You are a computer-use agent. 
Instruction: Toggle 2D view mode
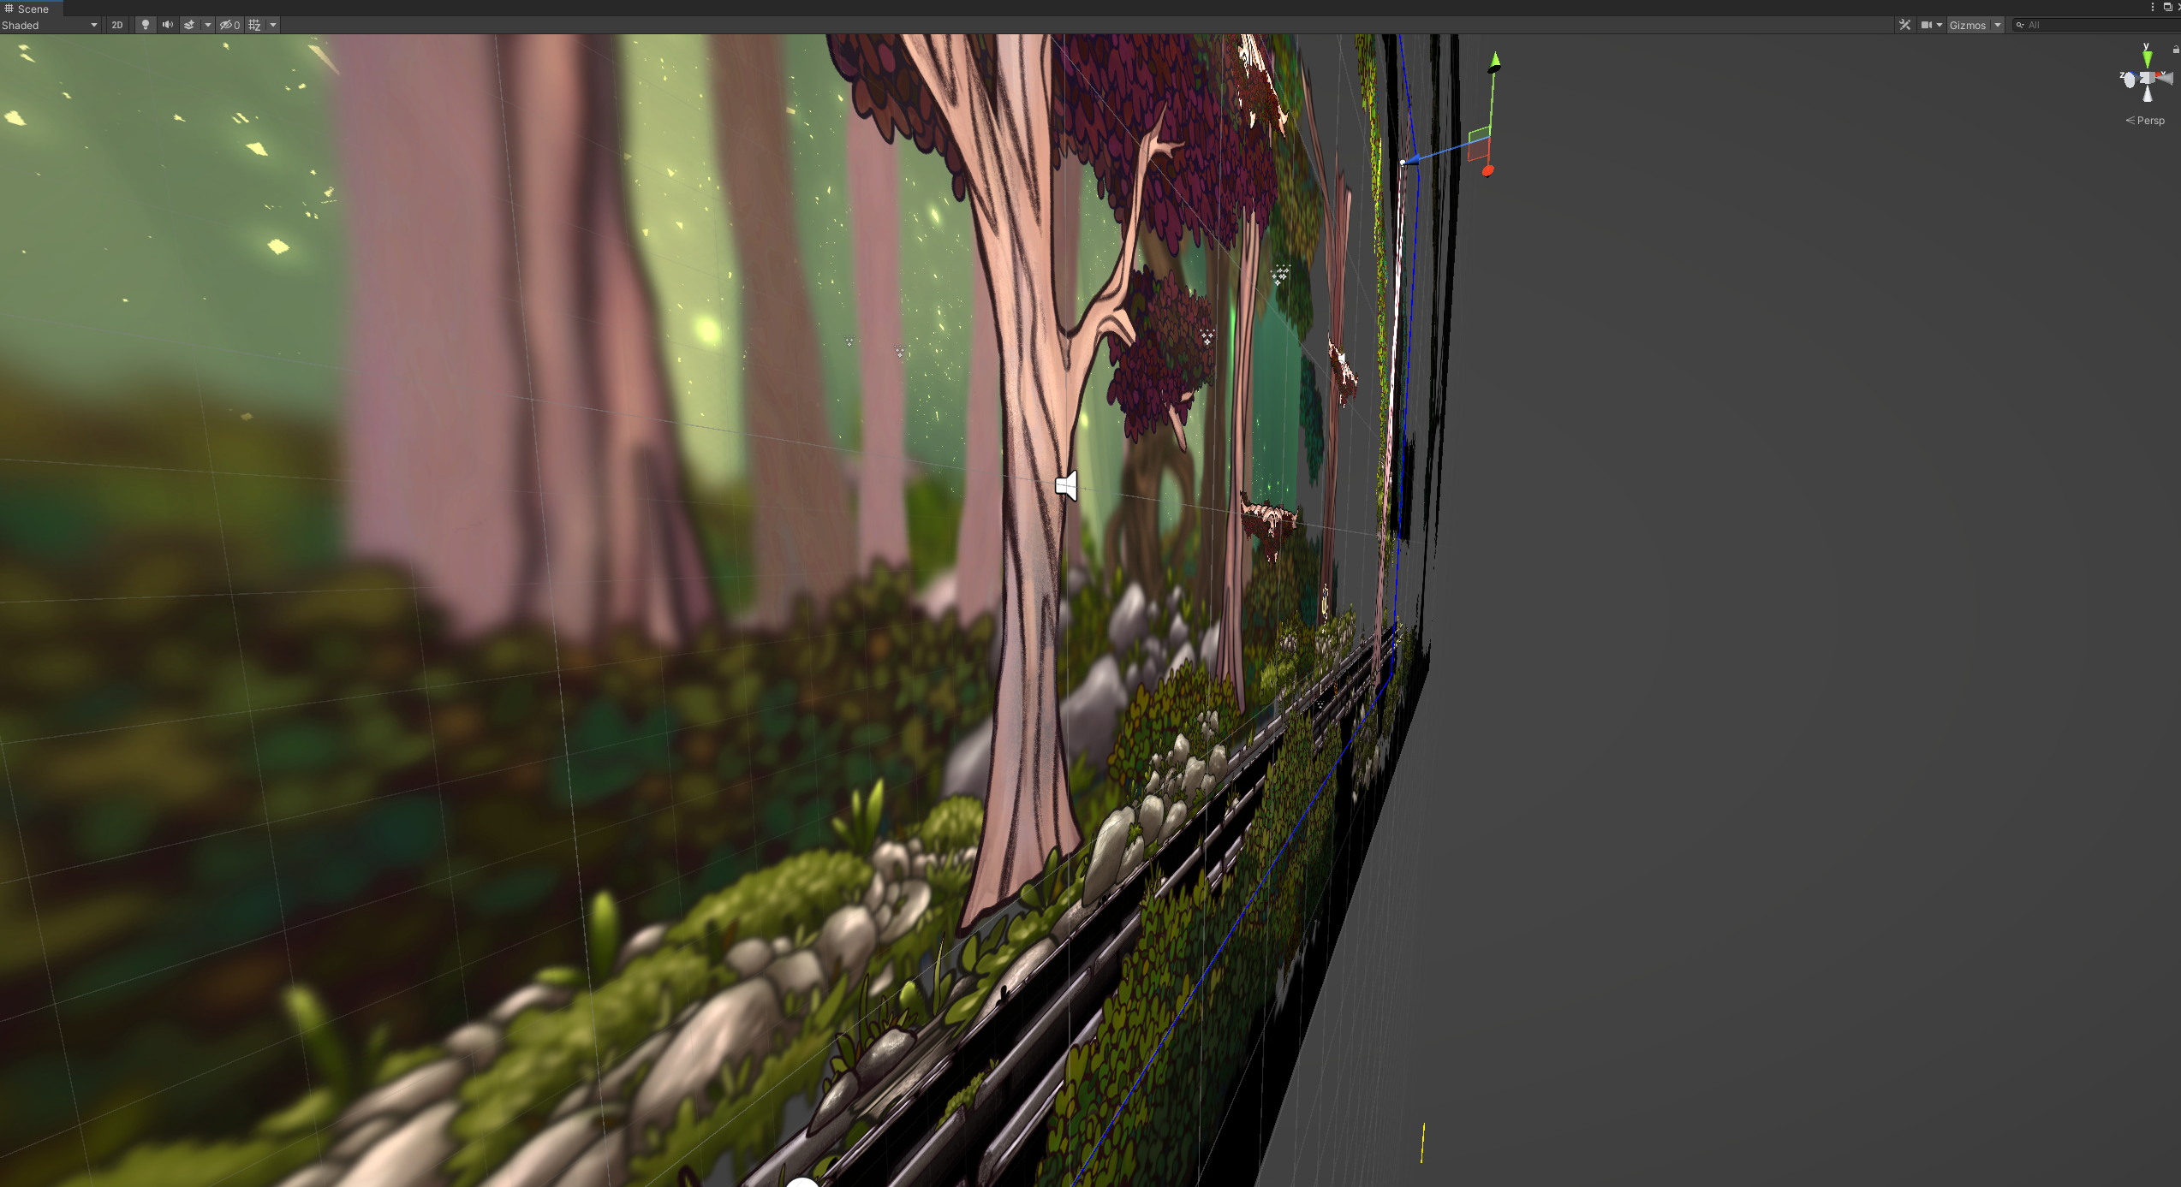(117, 25)
